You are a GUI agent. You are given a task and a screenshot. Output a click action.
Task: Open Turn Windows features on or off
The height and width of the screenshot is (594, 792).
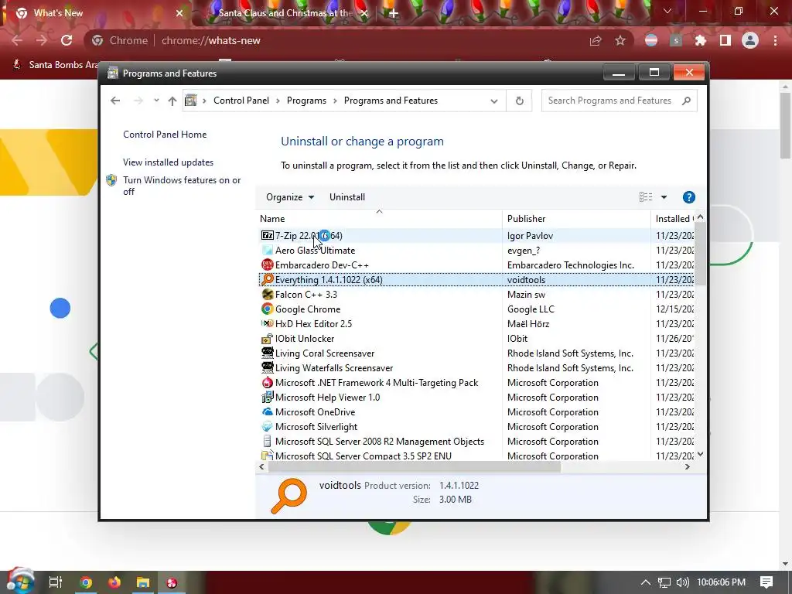point(182,186)
